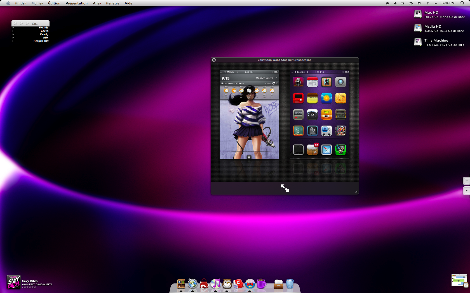Open the Bluetooth status menu
The height and width of the screenshot is (293, 470).
pyautogui.click(x=427, y=3)
